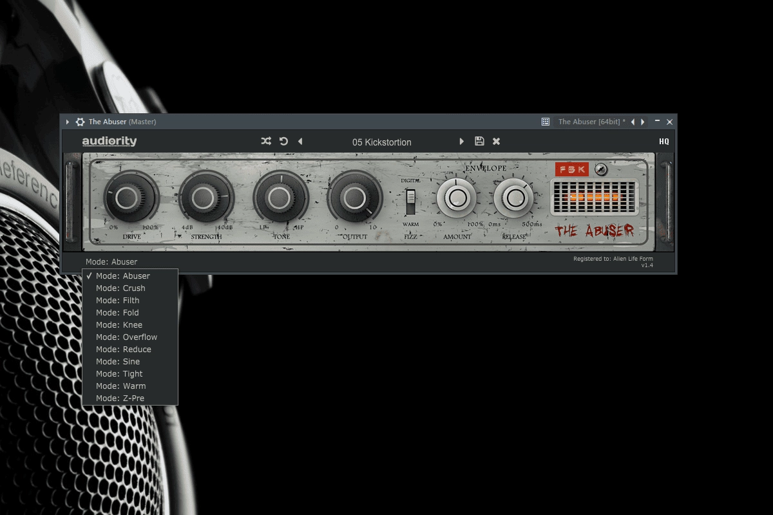Select Mode: Filth
Viewport: 773px width, 515px height.
click(x=130, y=301)
